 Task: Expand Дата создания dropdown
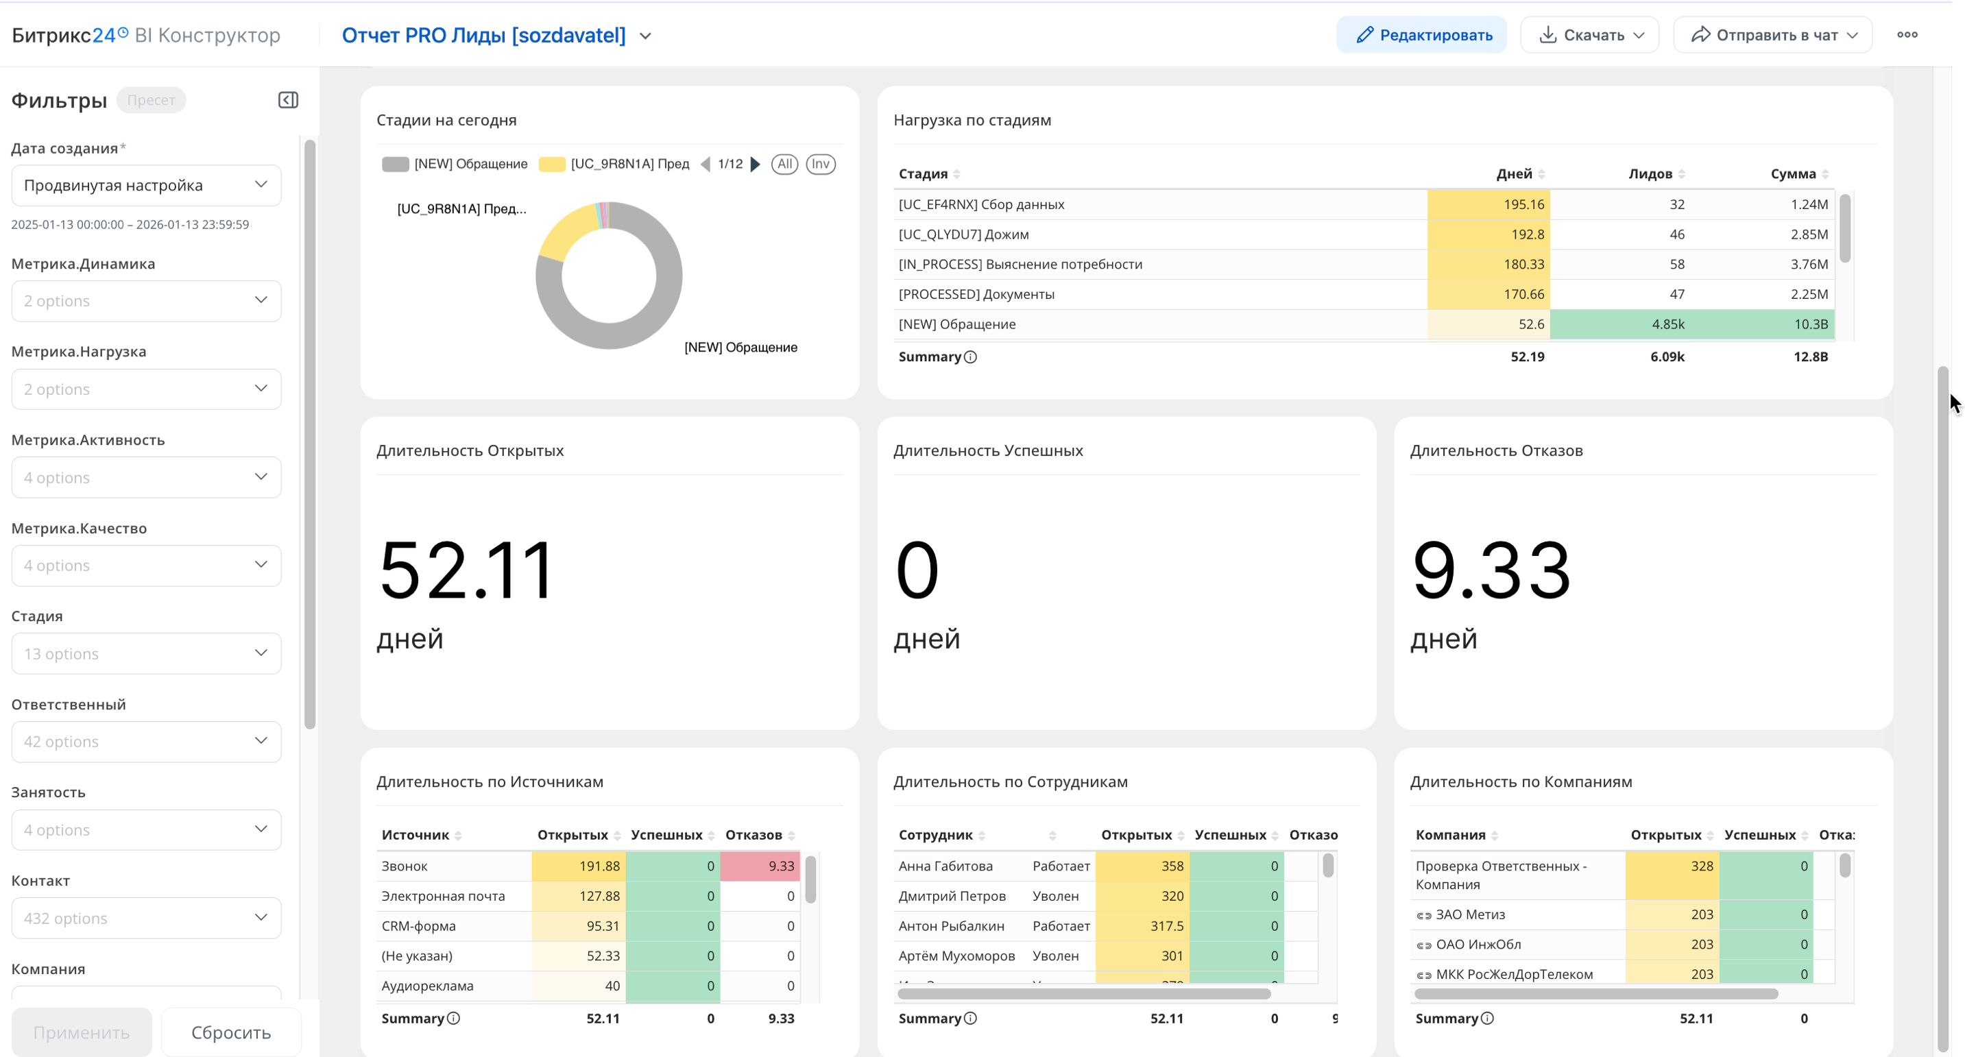(146, 185)
